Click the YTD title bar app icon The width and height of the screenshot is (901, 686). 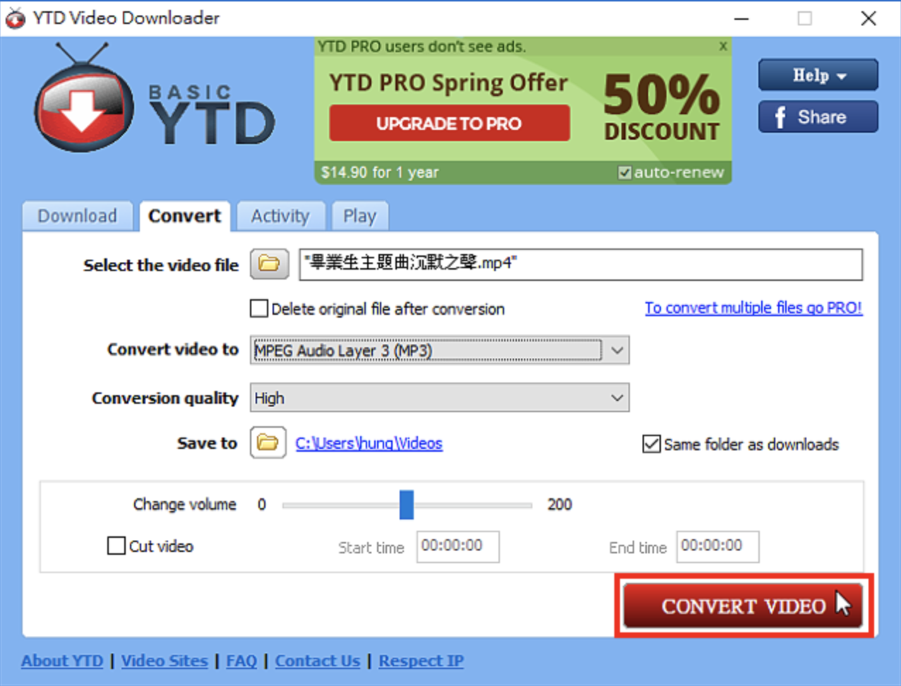[15, 19]
